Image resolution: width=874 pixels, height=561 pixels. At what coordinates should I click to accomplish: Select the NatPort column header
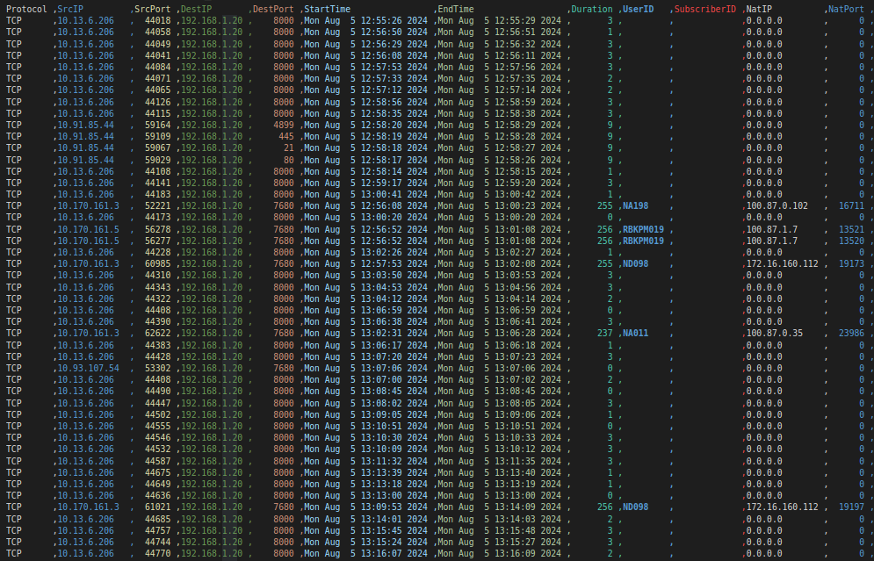pos(846,9)
